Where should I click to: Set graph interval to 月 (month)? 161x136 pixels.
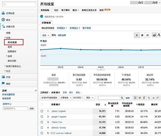147,35
